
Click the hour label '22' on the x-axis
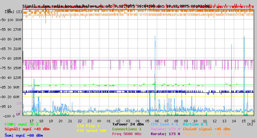tap(80, 121)
